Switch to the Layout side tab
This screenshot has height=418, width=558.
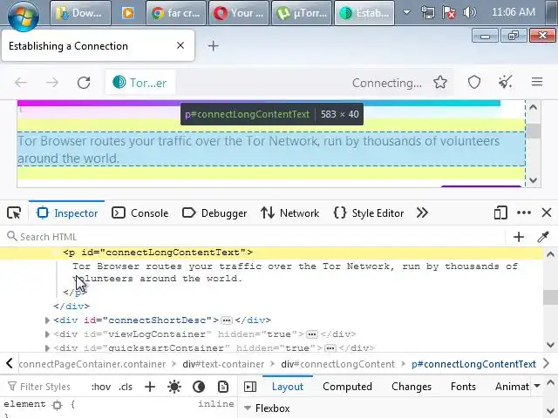(x=288, y=387)
